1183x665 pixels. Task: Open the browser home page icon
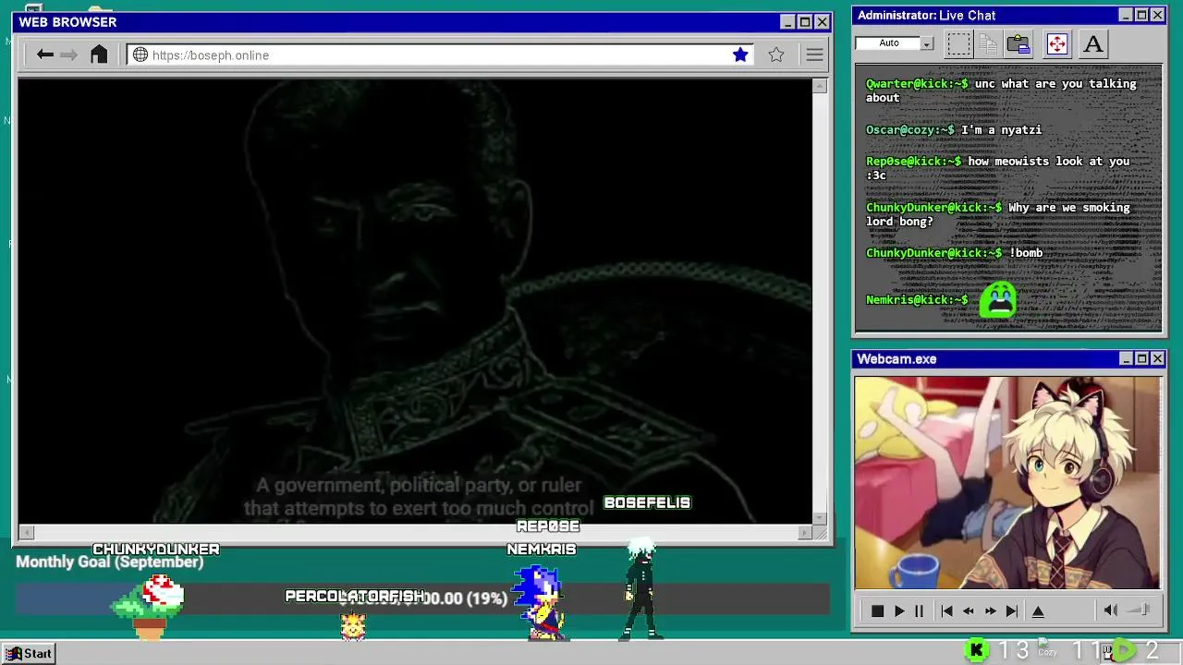[99, 54]
